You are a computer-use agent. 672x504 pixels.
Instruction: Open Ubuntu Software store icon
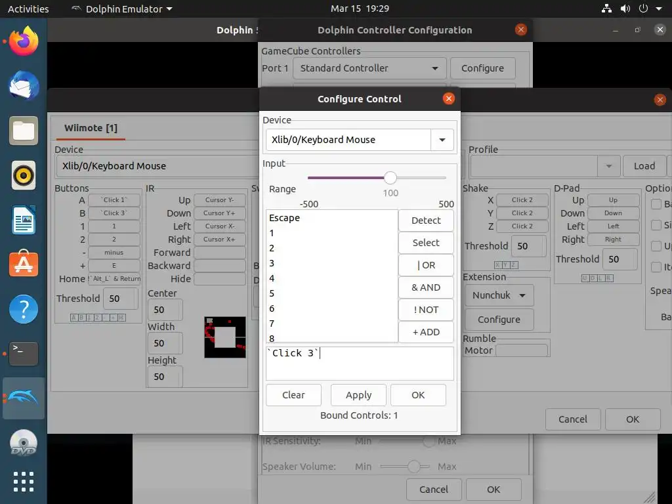[24, 264]
